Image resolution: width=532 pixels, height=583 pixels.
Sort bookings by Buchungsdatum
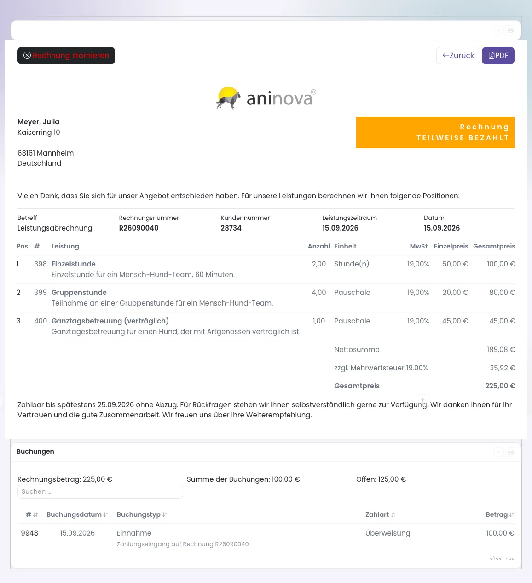[x=77, y=514]
